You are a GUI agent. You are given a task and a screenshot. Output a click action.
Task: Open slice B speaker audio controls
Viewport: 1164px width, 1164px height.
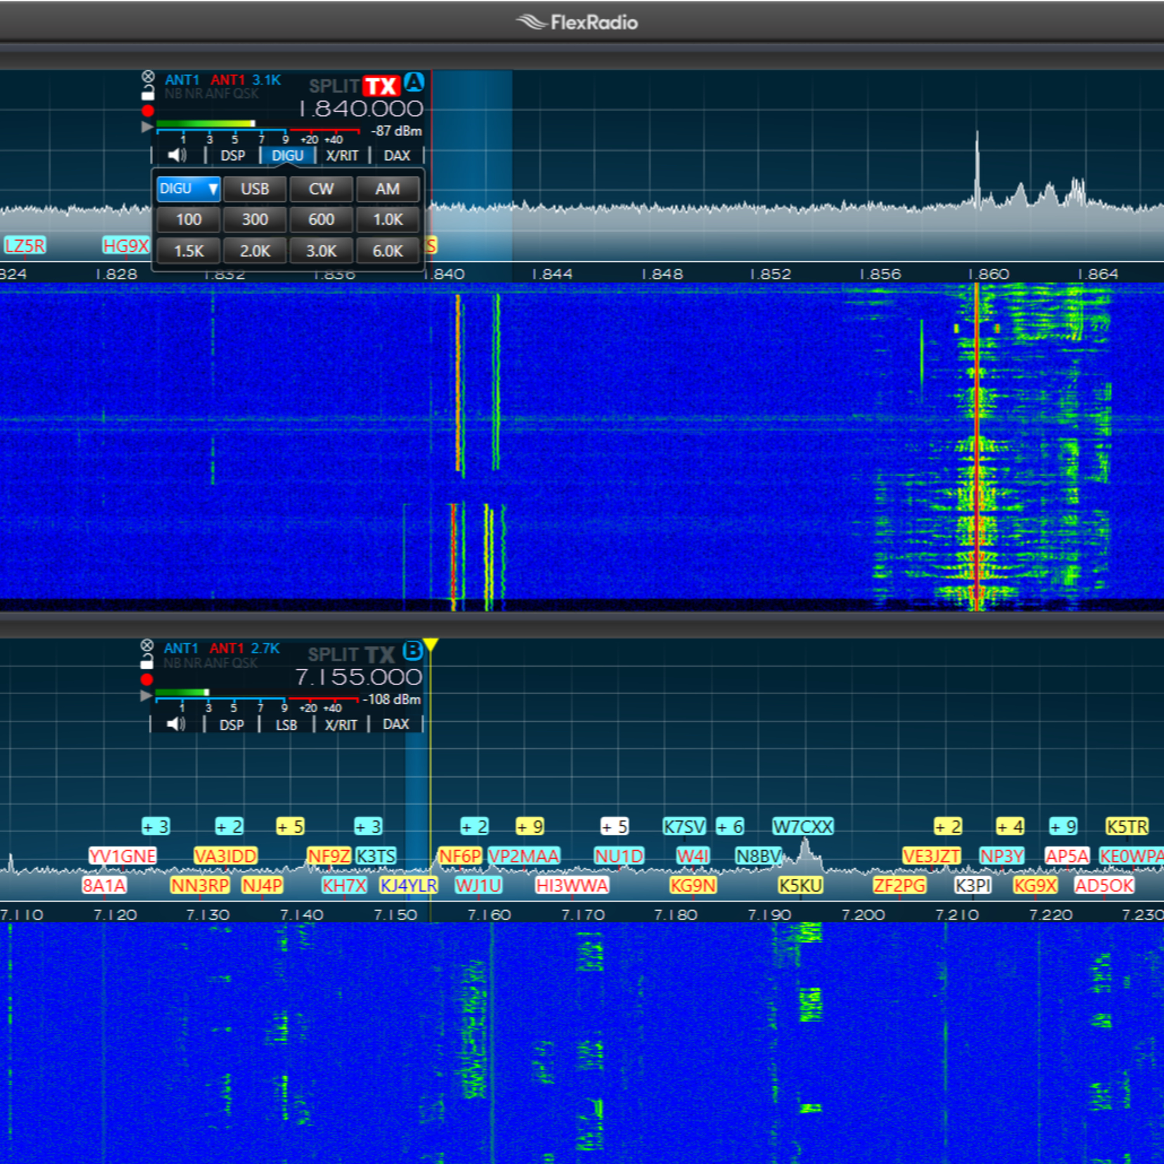coord(176,724)
